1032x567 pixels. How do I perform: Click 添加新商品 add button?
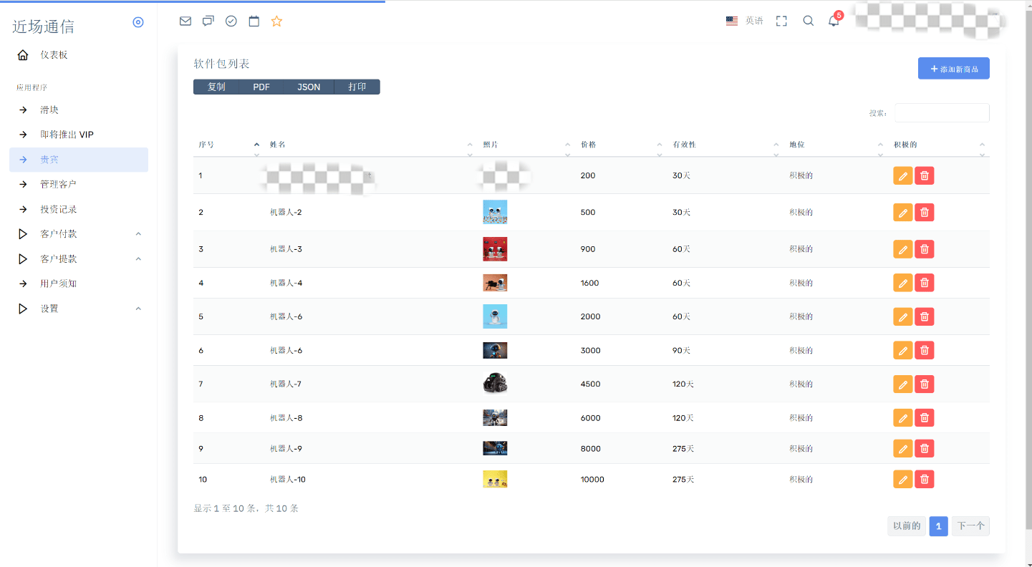tap(954, 69)
